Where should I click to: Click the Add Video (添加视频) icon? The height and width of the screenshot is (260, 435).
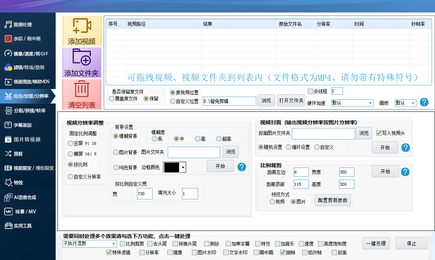(x=82, y=27)
